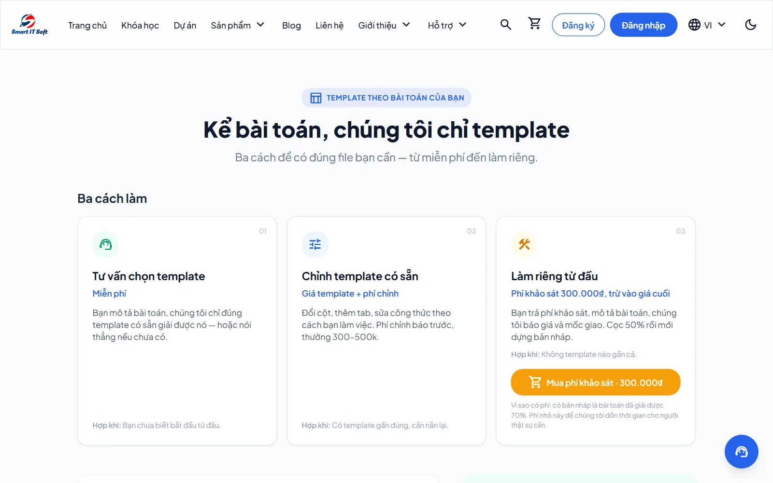The image size is (773, 483).
Task: Expand the Hỗ trợ dropdown chevron
Action: (x=462, y=25)
